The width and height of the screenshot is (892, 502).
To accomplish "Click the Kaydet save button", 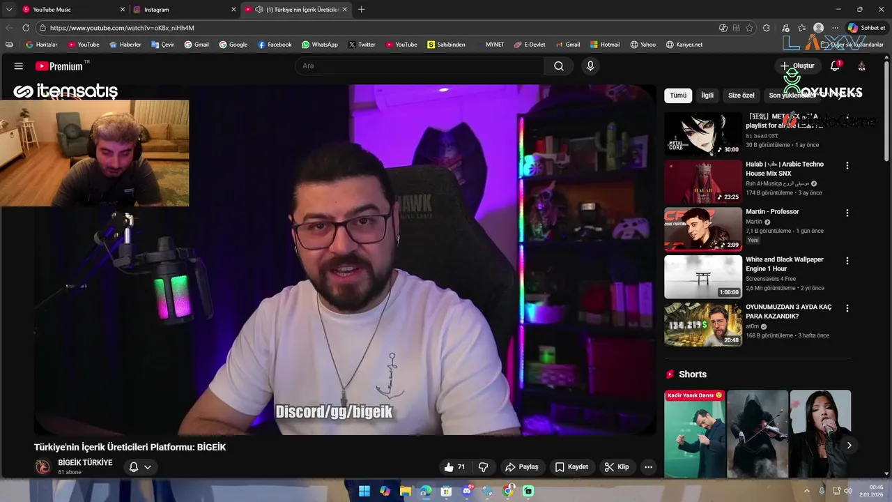I will click(571, 467).
